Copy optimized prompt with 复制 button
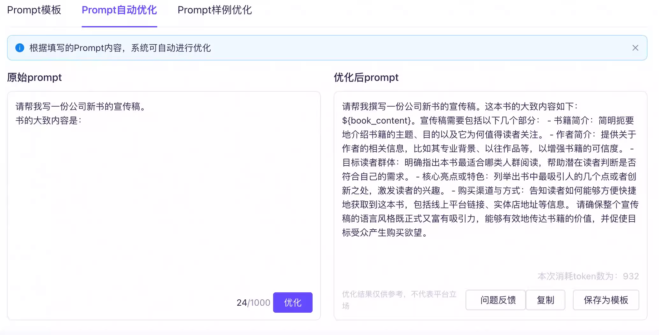The height and width of the screenshot is (335, 659). coord(545,300)
